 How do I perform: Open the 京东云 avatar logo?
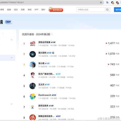click(33, 44)
